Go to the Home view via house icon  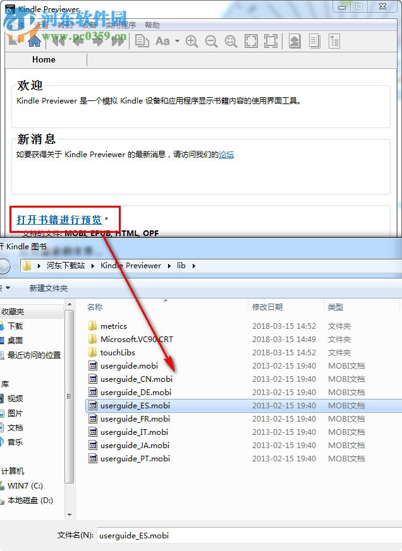coord(34,41)
